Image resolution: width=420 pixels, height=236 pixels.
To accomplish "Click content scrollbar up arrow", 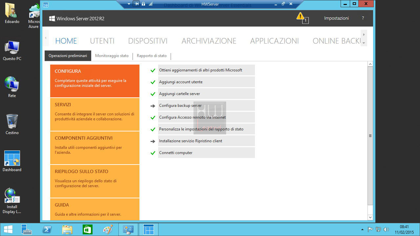I will [x=370, y=64].
